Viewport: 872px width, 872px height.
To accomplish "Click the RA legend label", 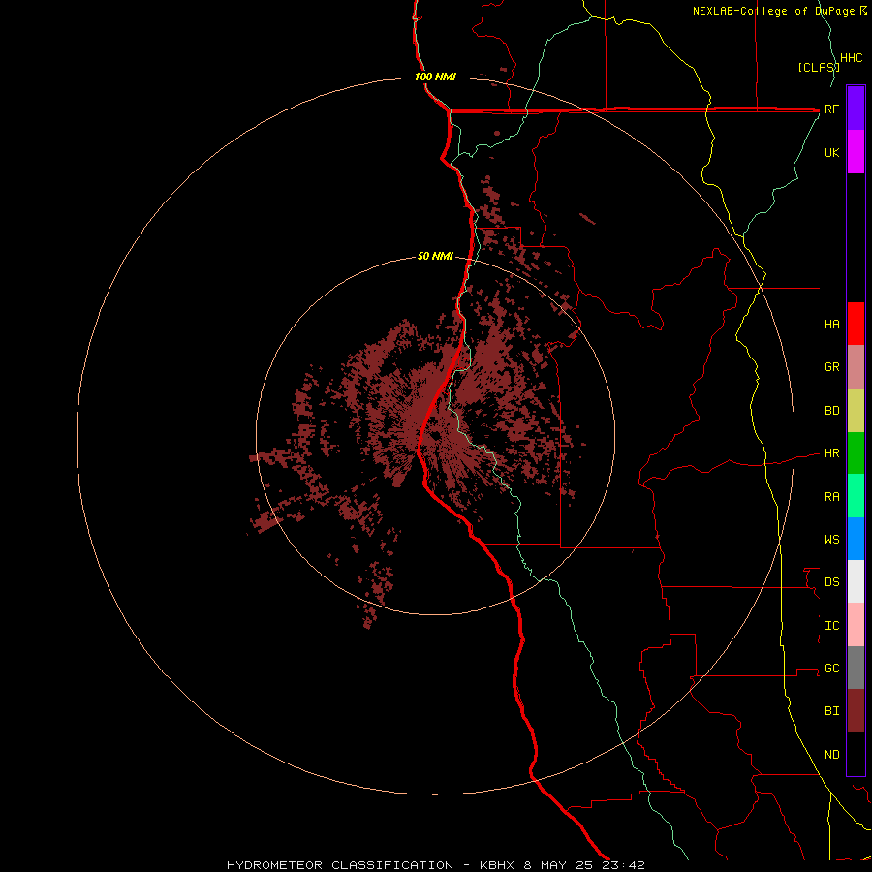I will (831, 497).
